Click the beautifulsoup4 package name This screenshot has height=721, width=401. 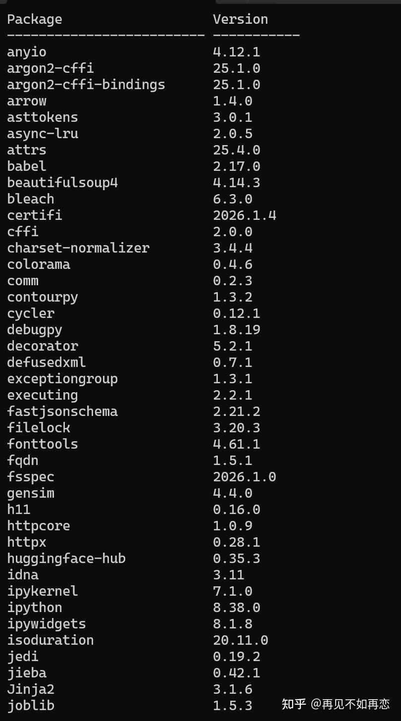pos(62,183)
